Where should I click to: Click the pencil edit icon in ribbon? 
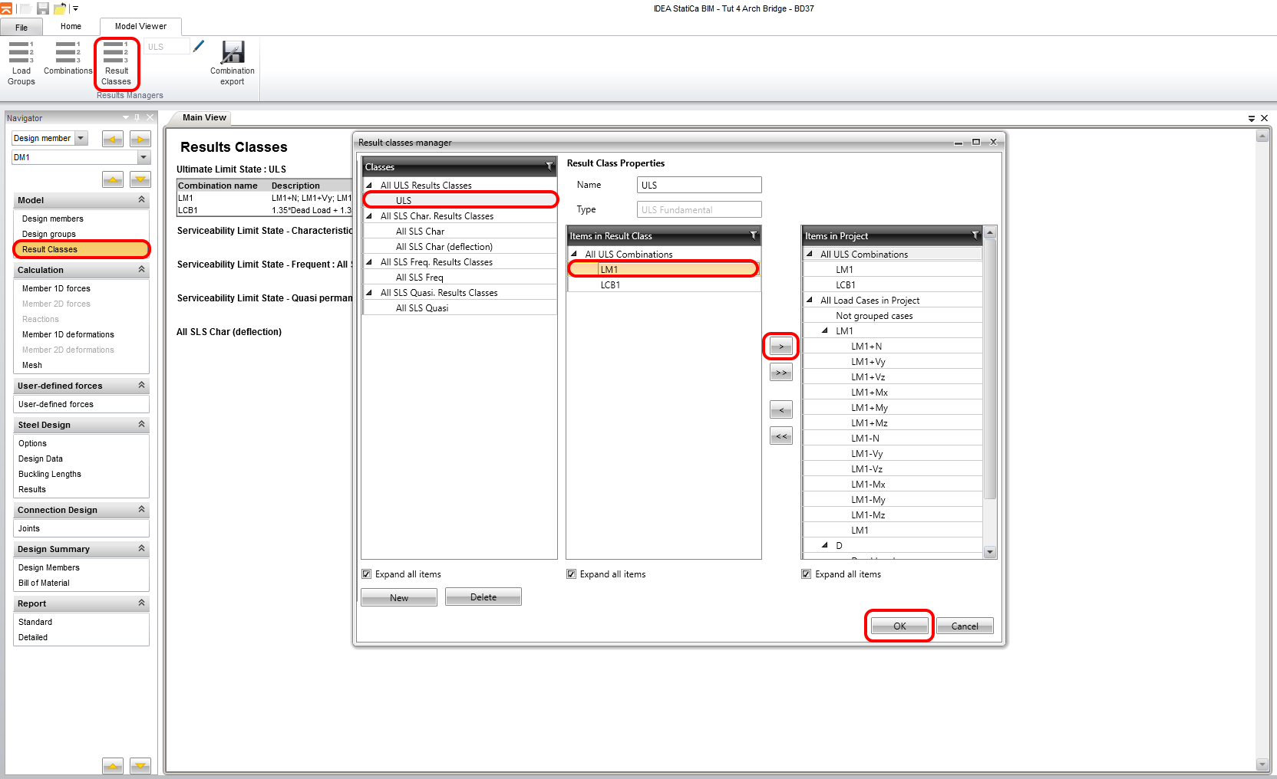199,47
